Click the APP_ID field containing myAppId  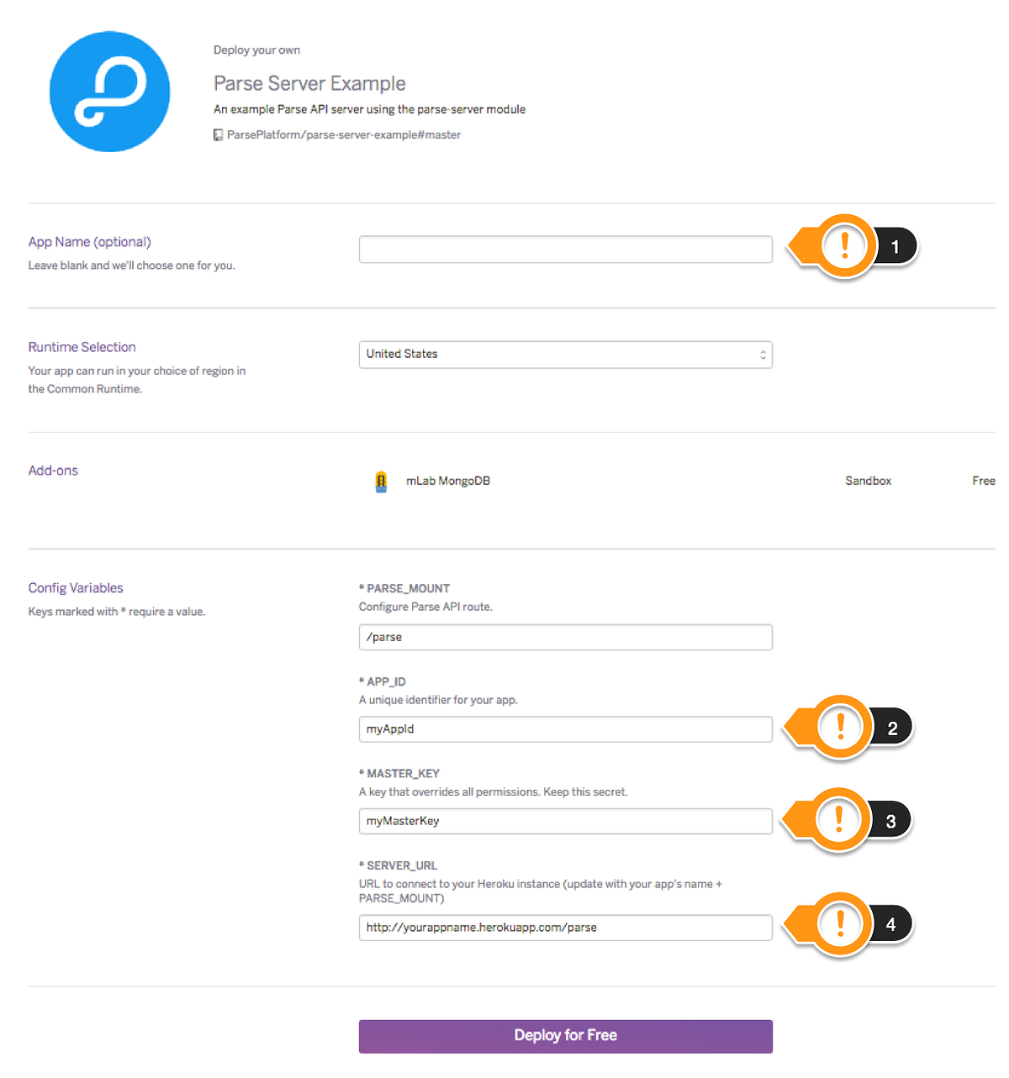(565, 729)
